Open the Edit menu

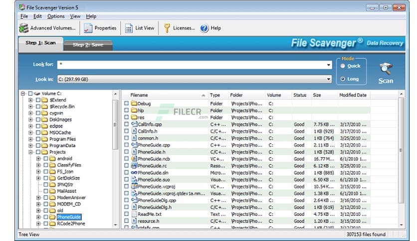point(37,16)
